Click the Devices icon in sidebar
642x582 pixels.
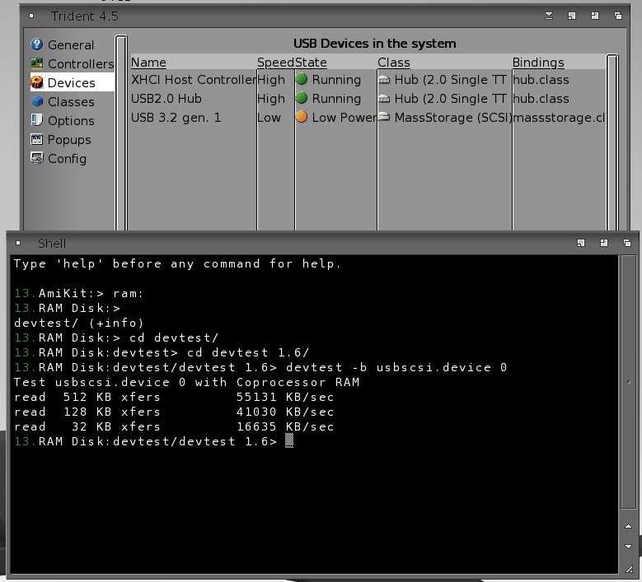(x=37, y=82)
